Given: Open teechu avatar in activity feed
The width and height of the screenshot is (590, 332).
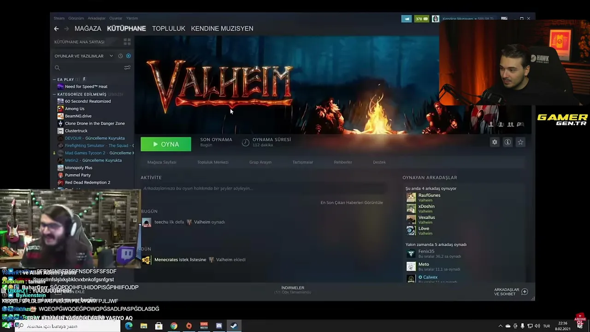Looking at the screenshot, I should click(147, 222).
